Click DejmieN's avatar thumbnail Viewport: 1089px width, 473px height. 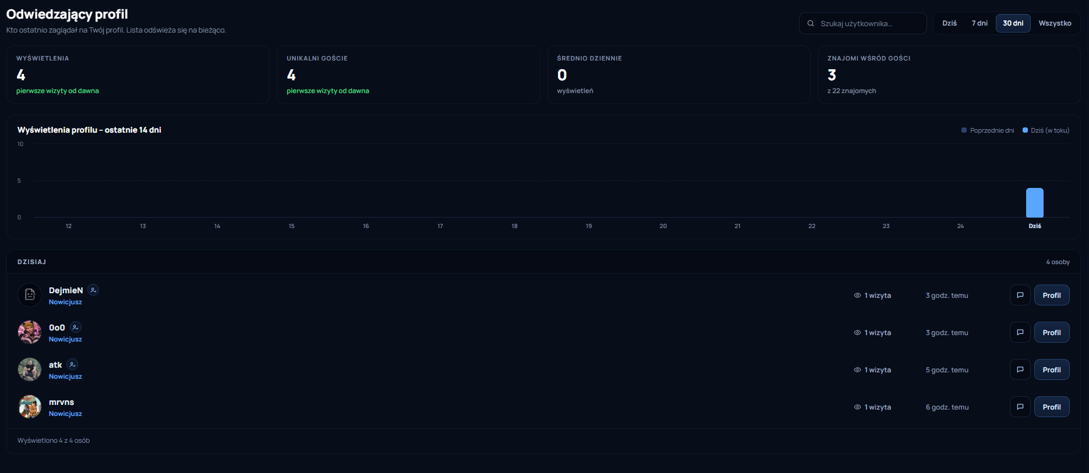click(30, 295)
